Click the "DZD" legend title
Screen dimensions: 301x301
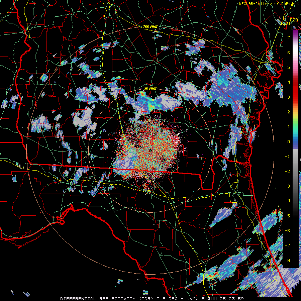pos(294,20)
